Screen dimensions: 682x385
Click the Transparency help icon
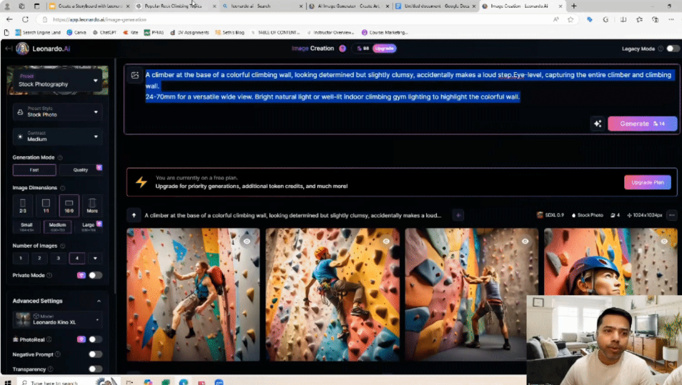click(51, 369)
